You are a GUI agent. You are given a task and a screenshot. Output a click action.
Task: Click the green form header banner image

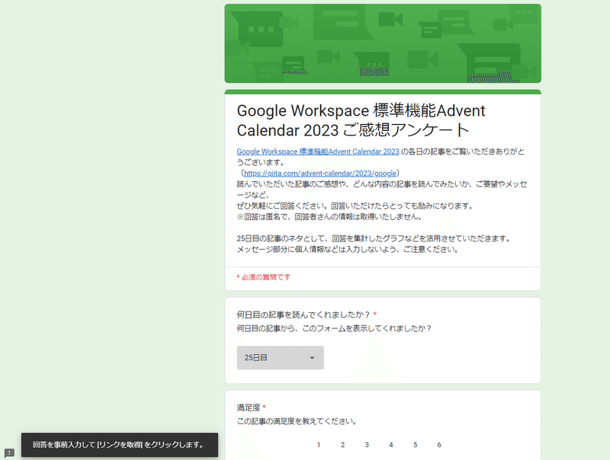point(383,43)
